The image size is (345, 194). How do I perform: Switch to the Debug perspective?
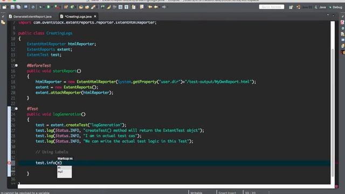336,7
